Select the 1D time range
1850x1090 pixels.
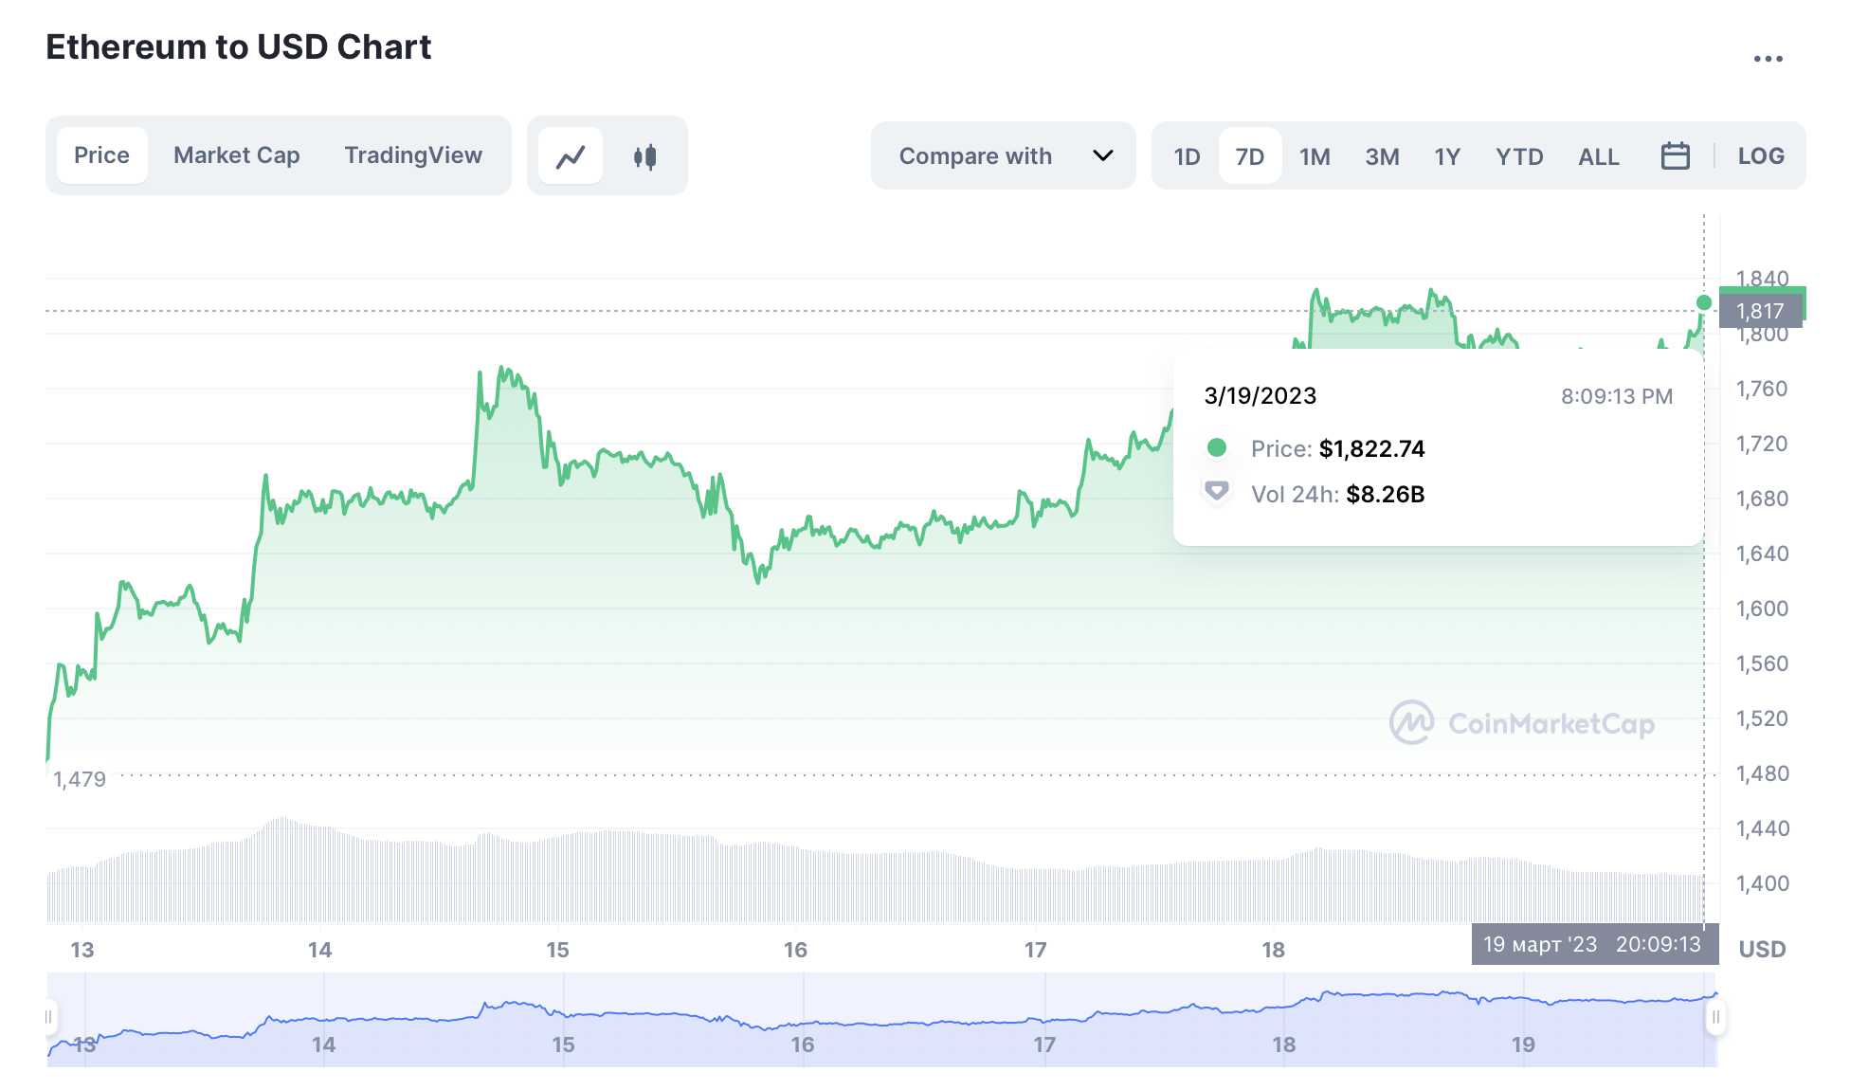[1187, 156]
